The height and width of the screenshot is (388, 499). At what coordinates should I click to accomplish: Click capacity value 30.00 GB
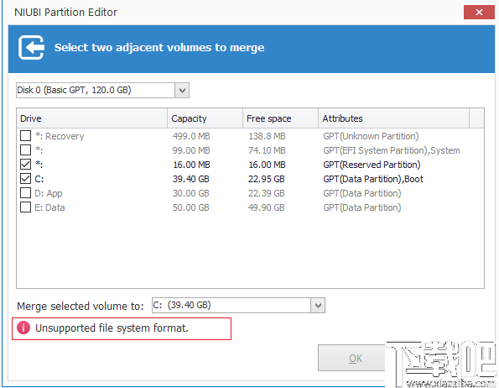click(x=191, y=193)
